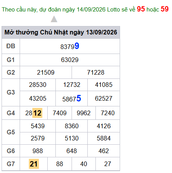Click highlighted G7 number 21
This screenshot has height=173, width=172.
[34, 164]
